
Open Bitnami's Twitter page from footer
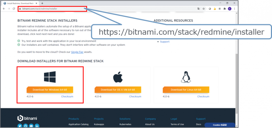click(20, 126)
